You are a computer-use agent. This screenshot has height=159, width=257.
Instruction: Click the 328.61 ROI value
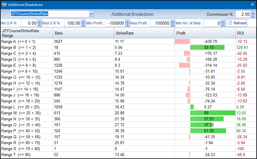(x=242, y=47)
